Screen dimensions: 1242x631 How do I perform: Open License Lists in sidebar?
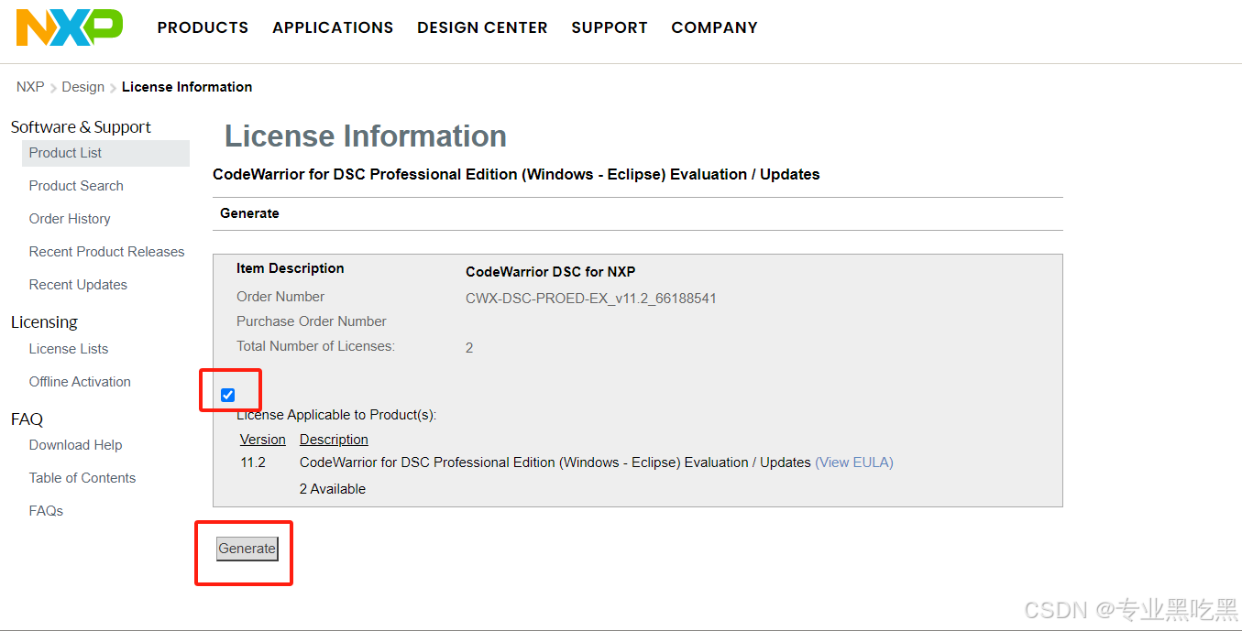coord(69,349)
